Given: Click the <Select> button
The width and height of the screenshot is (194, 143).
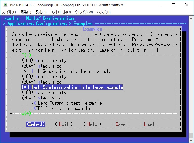Looking at the screenshot, I should [36, 124].
